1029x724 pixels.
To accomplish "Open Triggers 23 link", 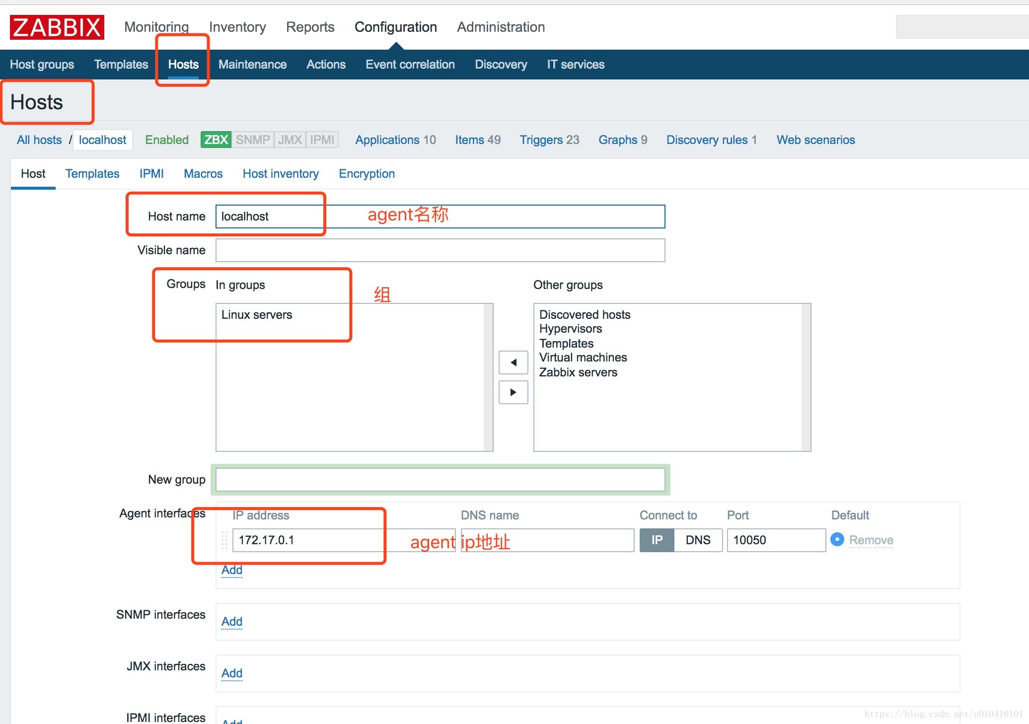I will click(549, 140).
